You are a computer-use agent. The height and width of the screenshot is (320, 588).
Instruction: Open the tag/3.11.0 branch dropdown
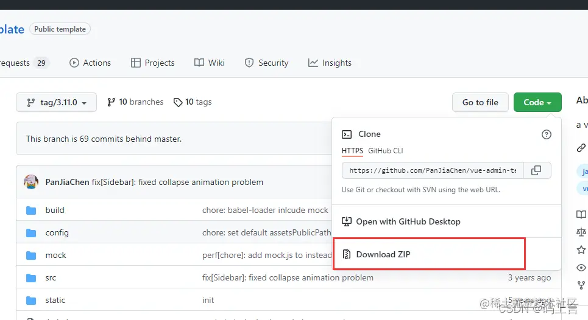pyautogui.click(x=56, y=102)
